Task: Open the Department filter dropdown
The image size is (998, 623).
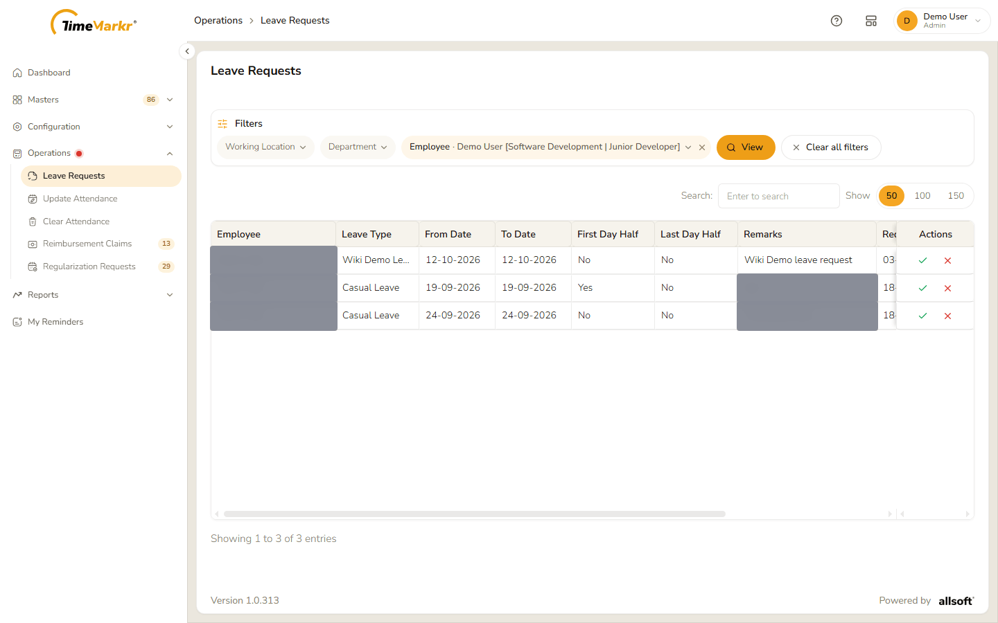Action: click(x=358, y=147)
